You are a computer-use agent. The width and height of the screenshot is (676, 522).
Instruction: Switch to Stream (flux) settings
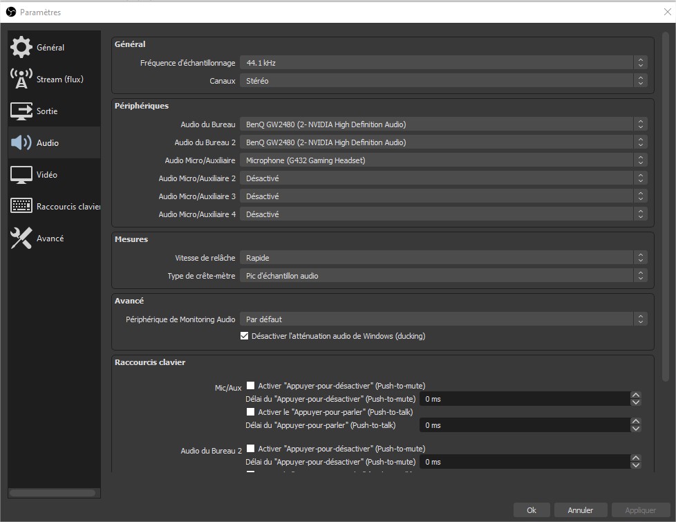click(x=55, y=79)
